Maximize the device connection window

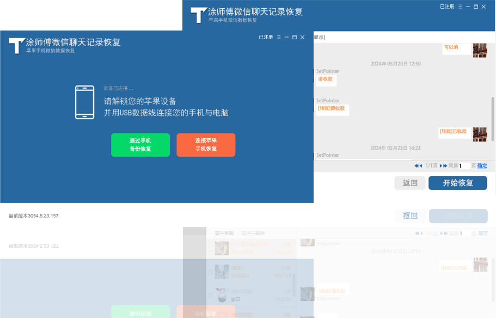pyautogui.click(x=295, y=38)
